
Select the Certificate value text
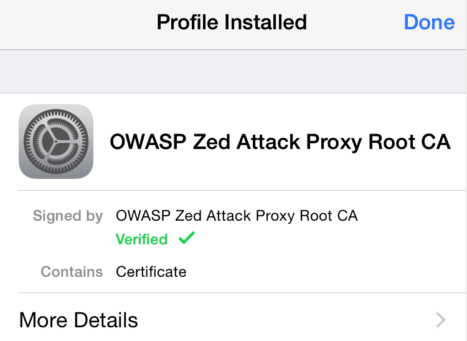click(151, 272)
